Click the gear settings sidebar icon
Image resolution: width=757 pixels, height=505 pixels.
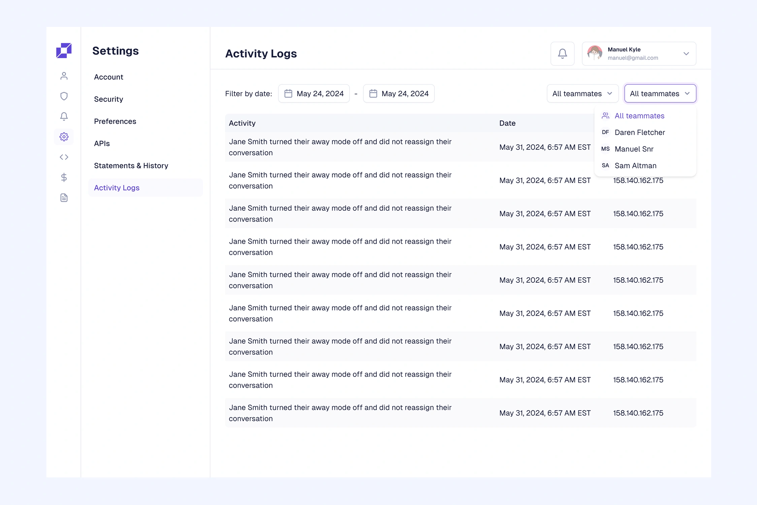[64, 137]
